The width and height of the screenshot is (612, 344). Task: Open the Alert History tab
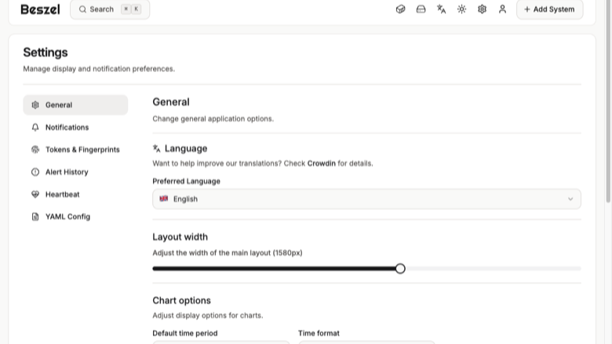[75, 172]
